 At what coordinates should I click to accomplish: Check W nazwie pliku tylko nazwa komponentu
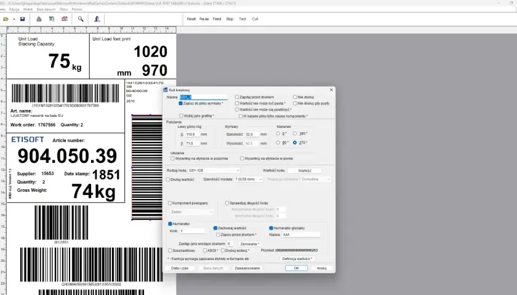[x=241, y=116]
